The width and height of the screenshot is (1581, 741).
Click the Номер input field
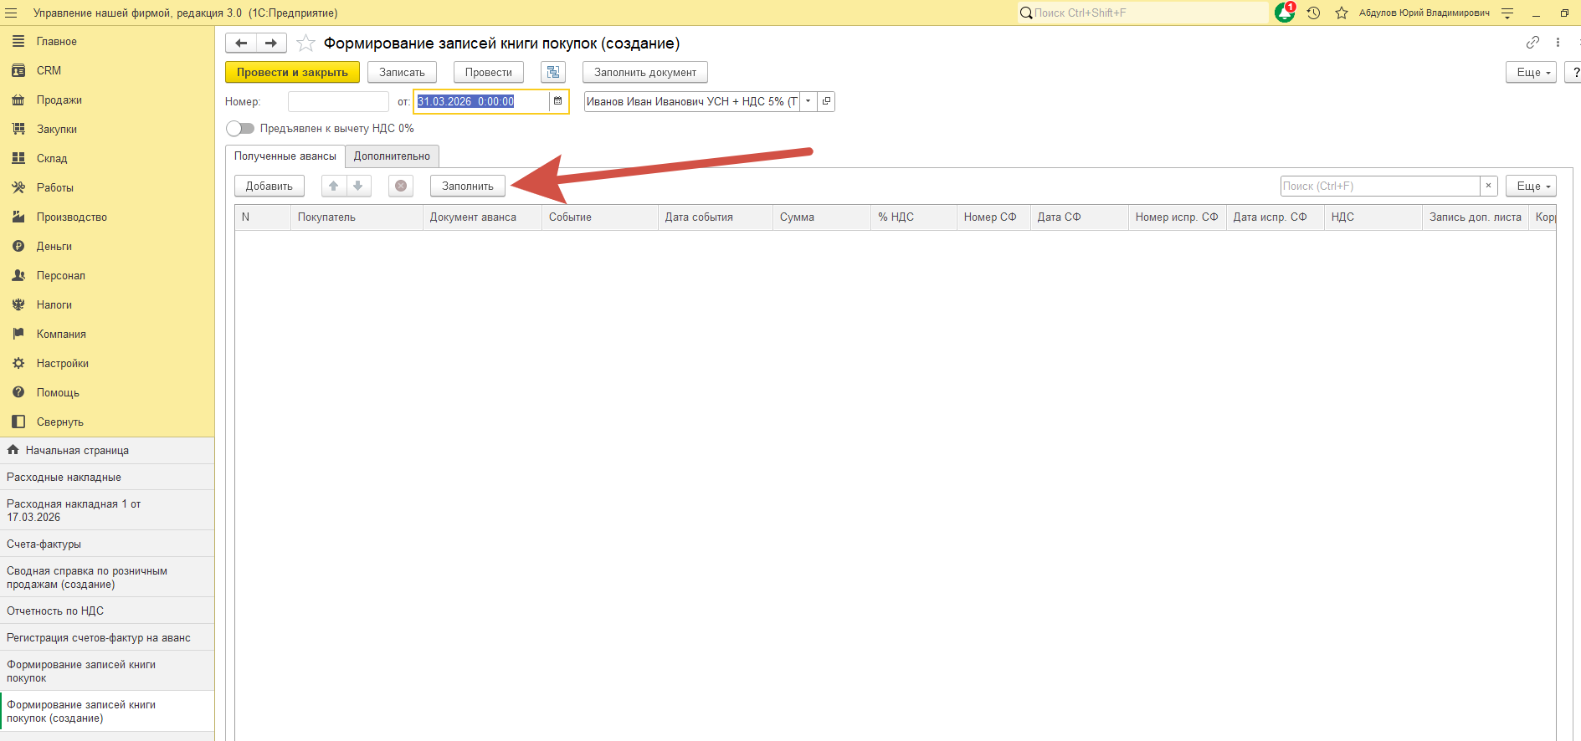338,101
